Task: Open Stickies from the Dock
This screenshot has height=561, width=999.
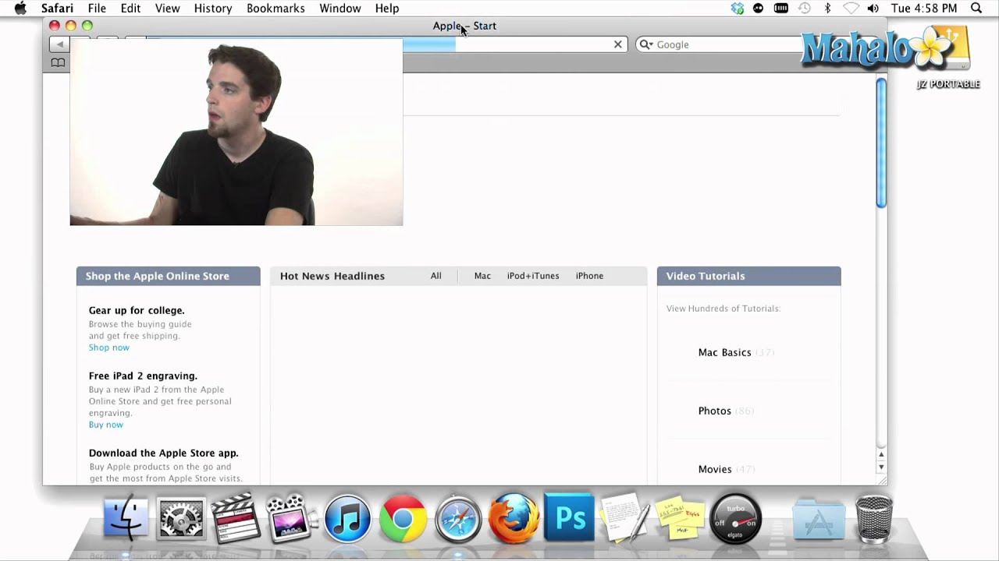Action: coord(680,518)
